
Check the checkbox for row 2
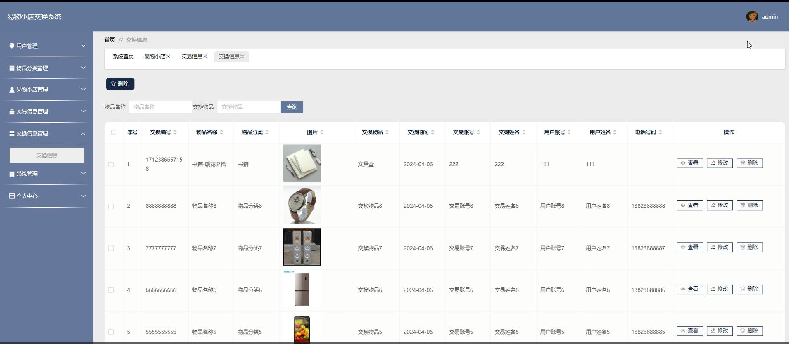[x=111, y=206]
